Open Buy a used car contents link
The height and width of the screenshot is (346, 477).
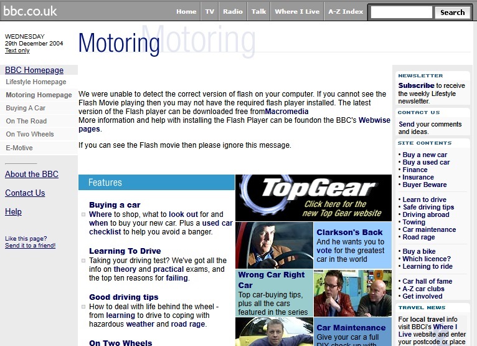426,162
